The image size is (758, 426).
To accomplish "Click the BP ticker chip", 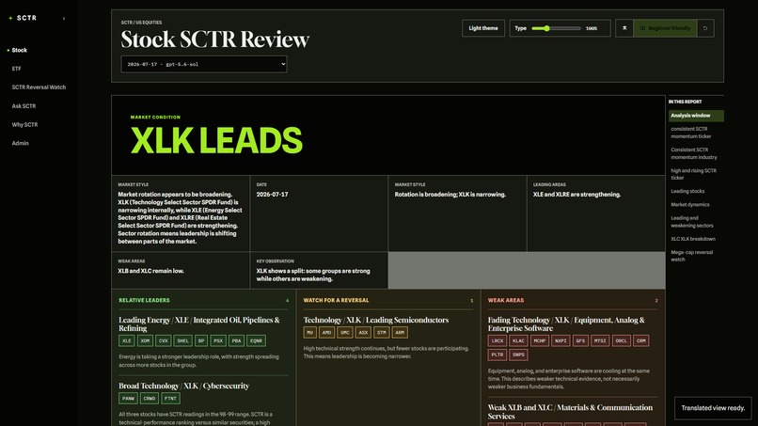I will pyautogui.click(x=201, y=341).
